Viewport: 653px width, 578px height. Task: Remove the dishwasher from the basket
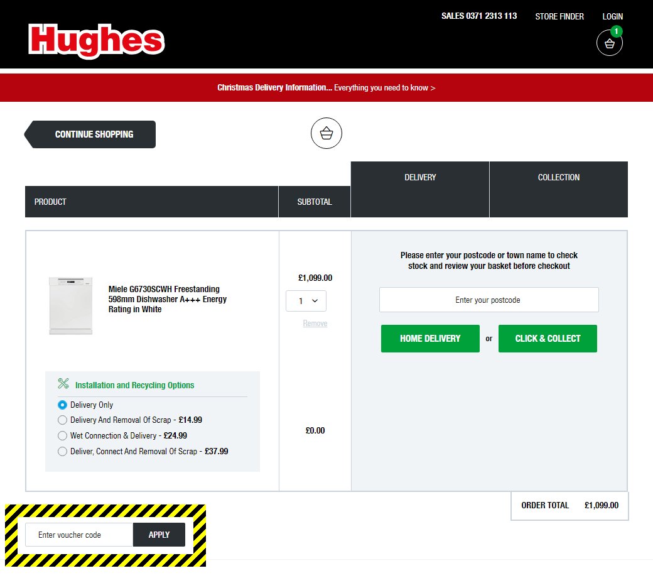(315, 323)
